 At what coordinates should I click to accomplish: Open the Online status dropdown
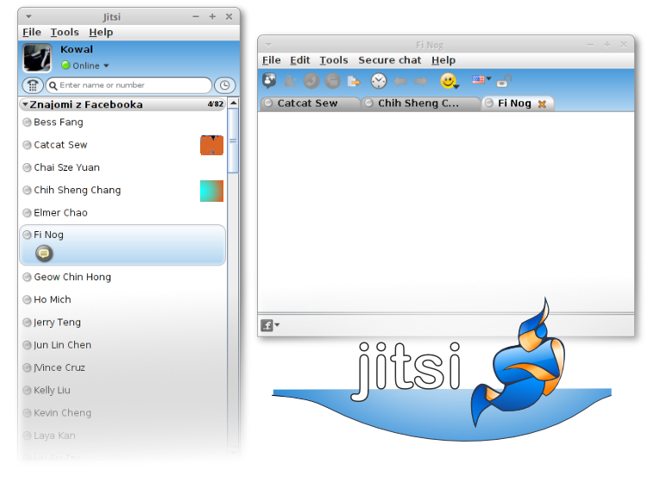pyautogui.click(x=85, y=66)
